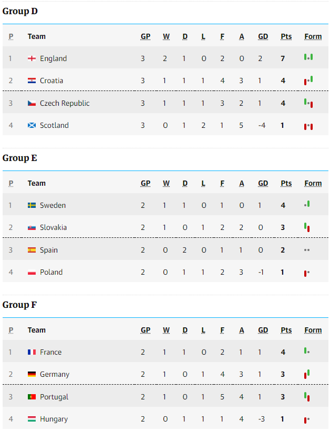
Task: Click the England flag icon
Action: coord(32,58)
